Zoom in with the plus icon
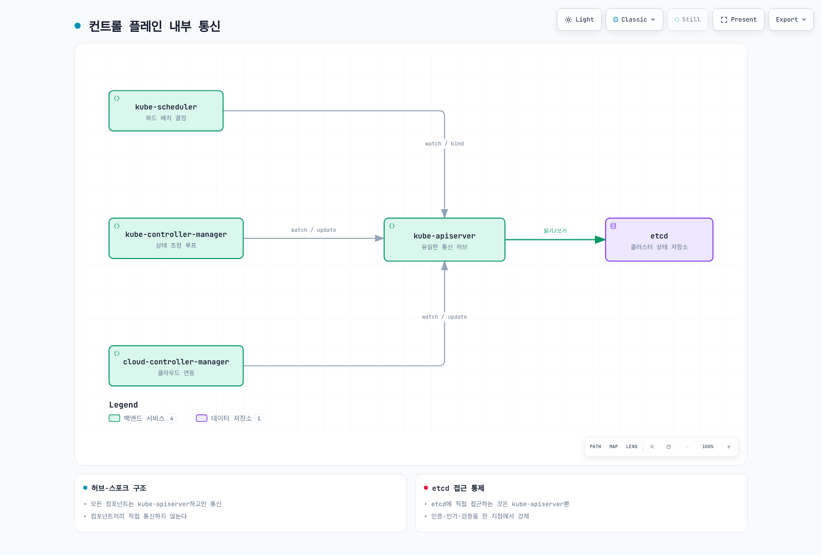Image resolution: width=822 pixels, height=555 pixels. click(x=728, y=447)
